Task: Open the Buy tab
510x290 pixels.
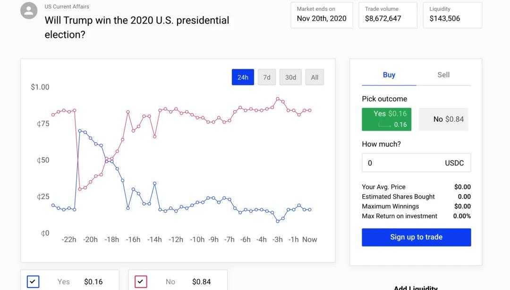Action: [389, 75]
